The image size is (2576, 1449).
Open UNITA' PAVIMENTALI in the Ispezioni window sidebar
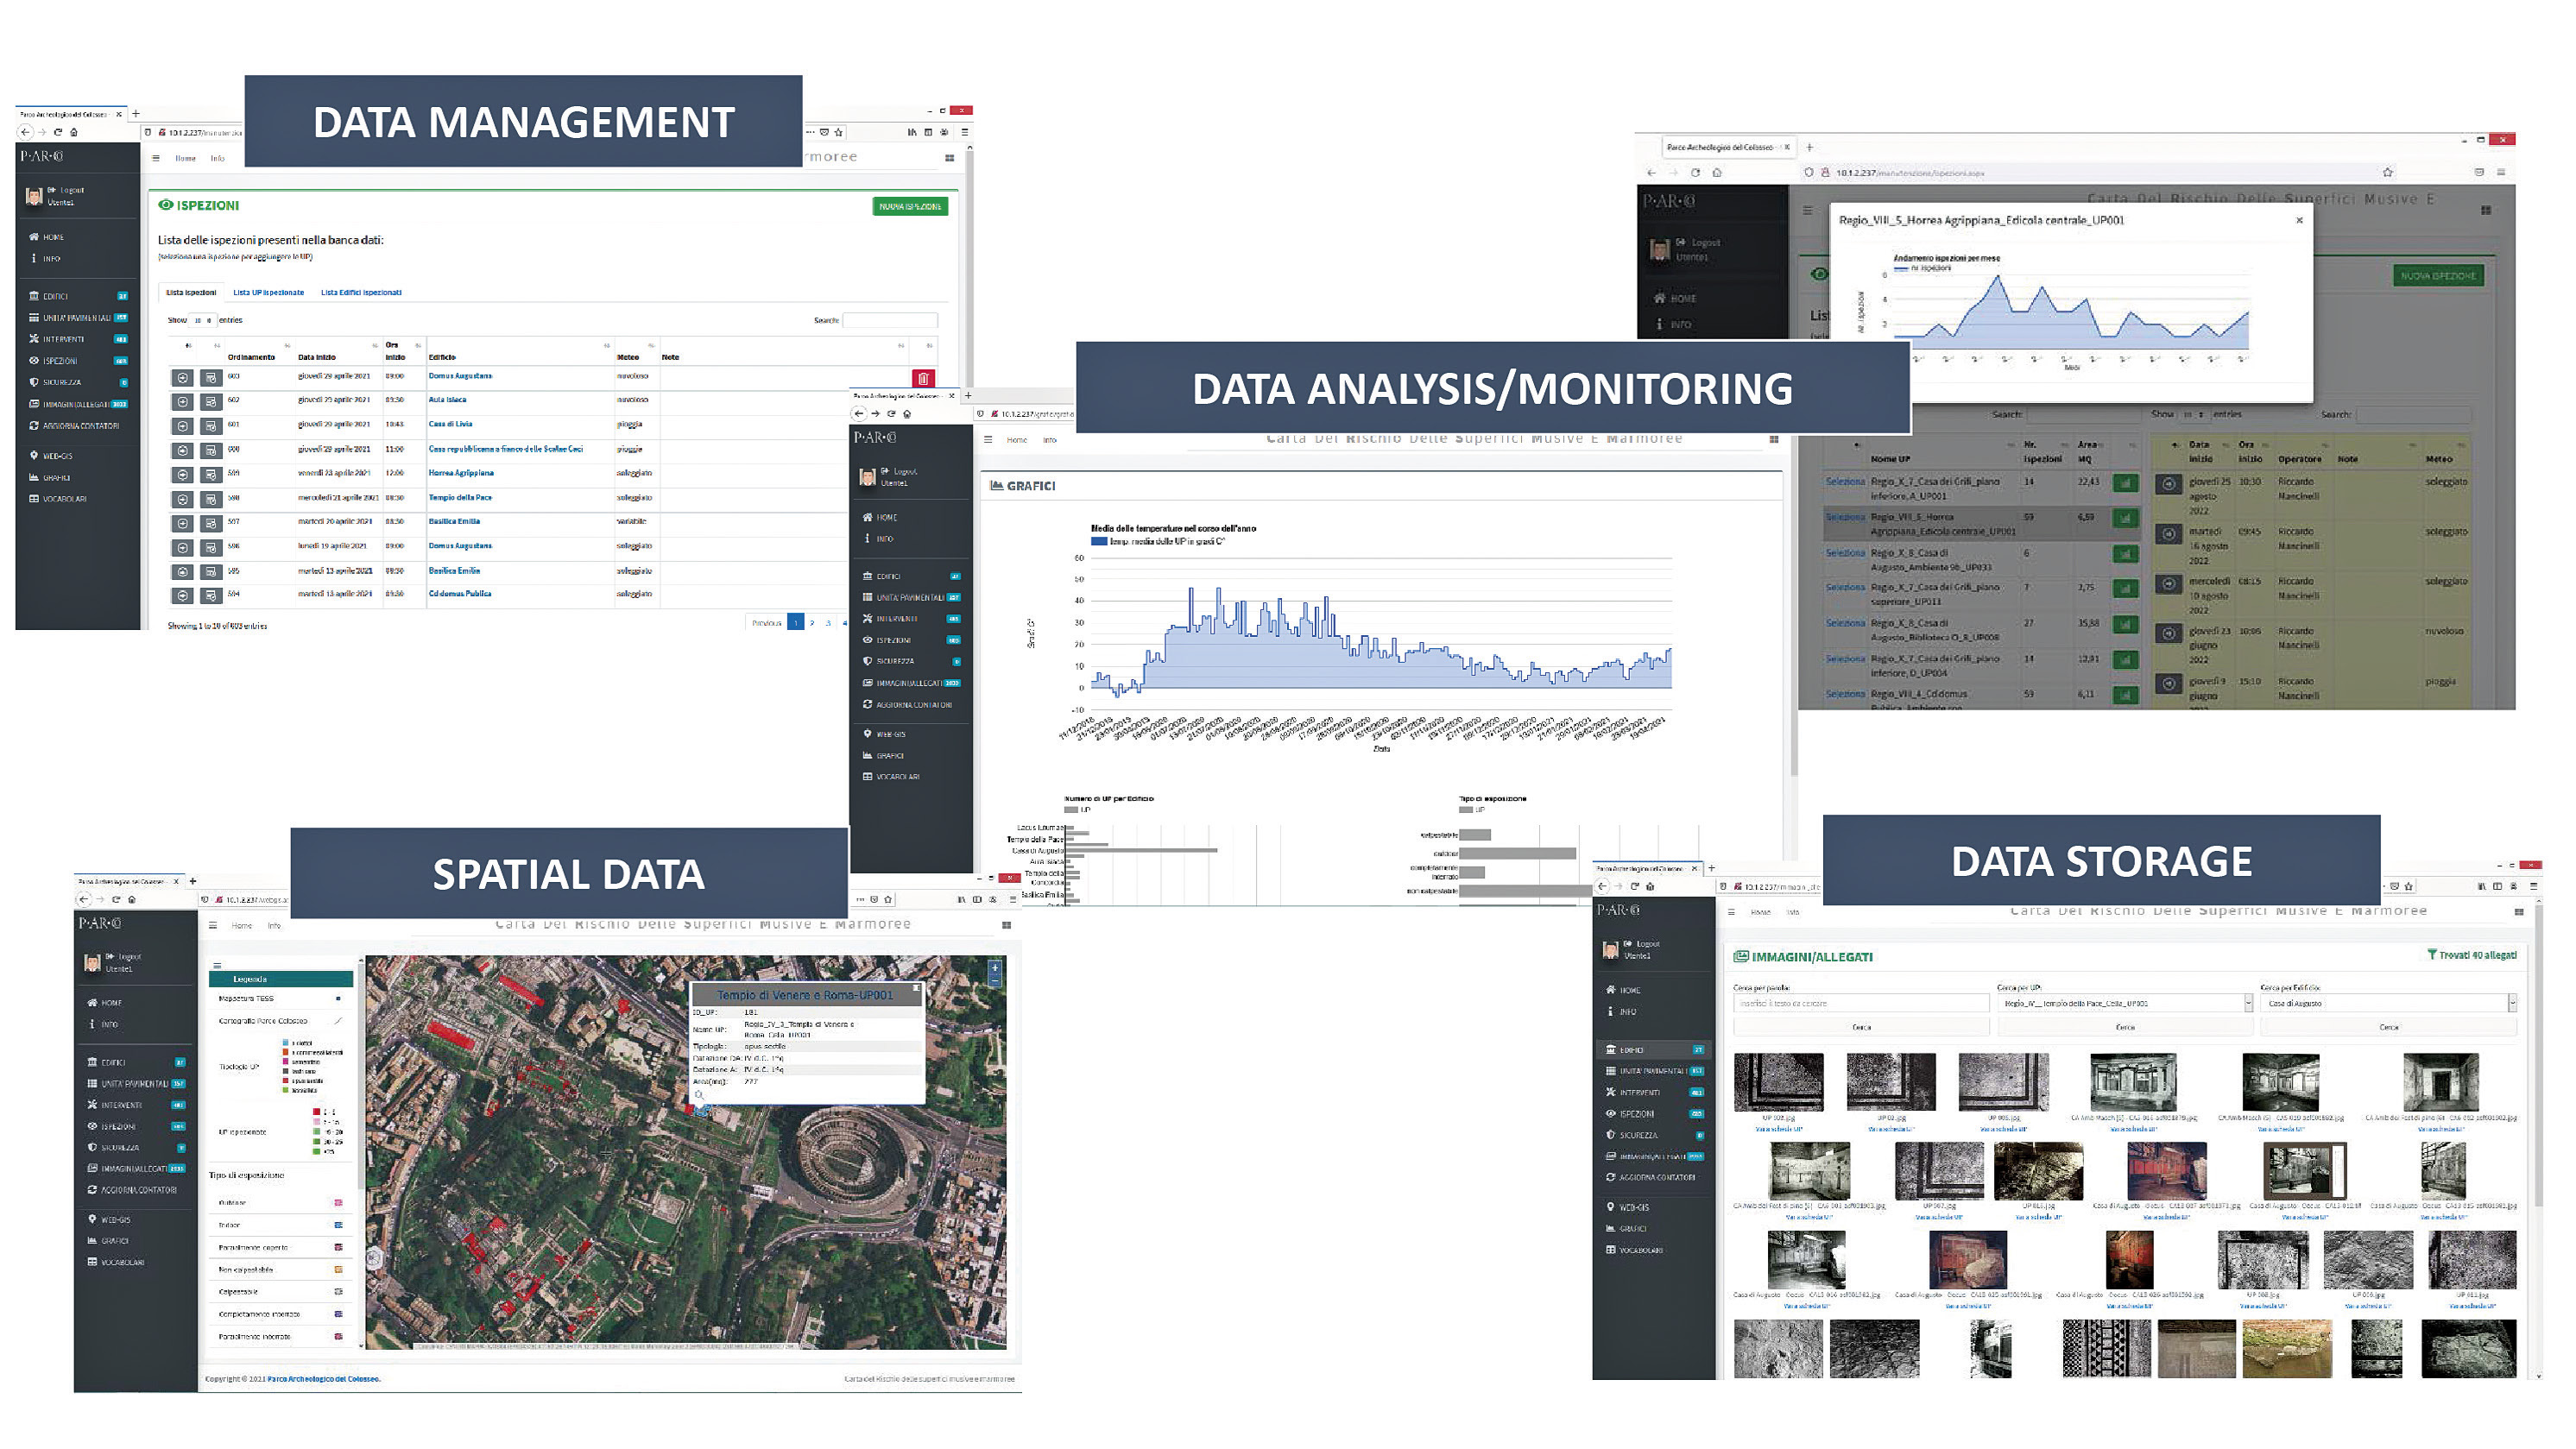click(x=78, y=318)
